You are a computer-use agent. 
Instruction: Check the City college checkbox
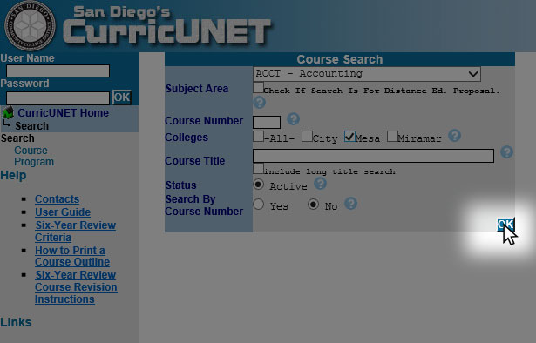[x=307, y=136]
